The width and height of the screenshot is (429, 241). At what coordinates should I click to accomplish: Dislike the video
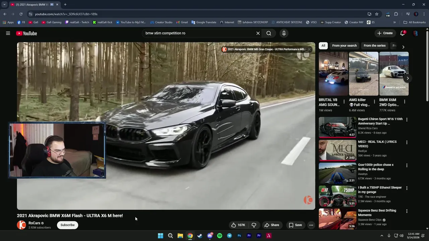coord(254,225)
